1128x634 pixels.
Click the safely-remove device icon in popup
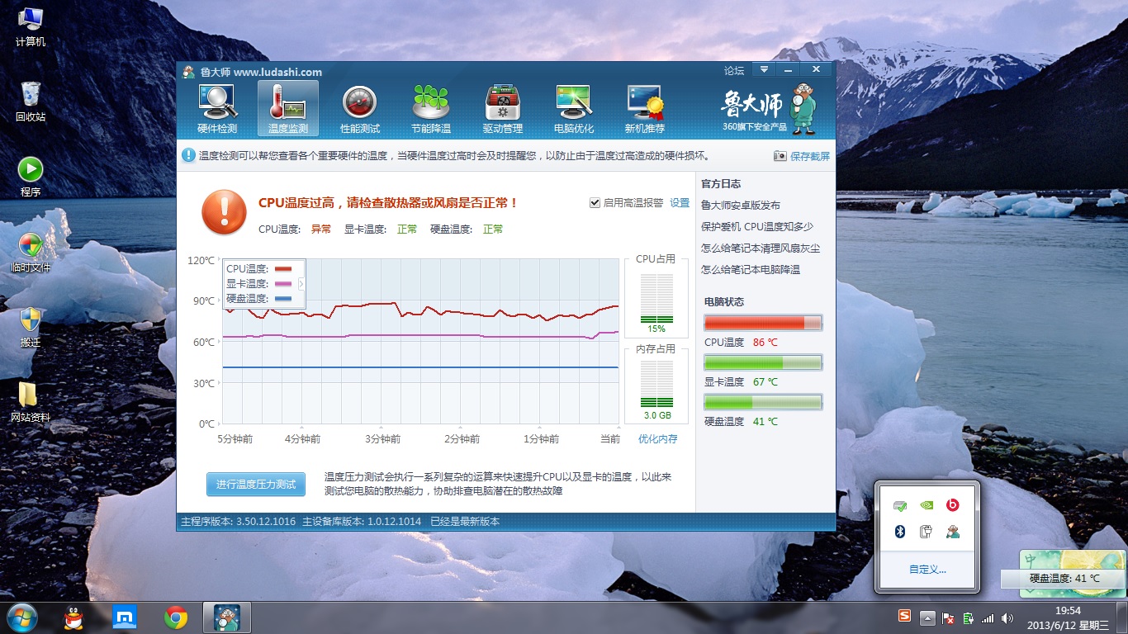click(x=901, y=505)
